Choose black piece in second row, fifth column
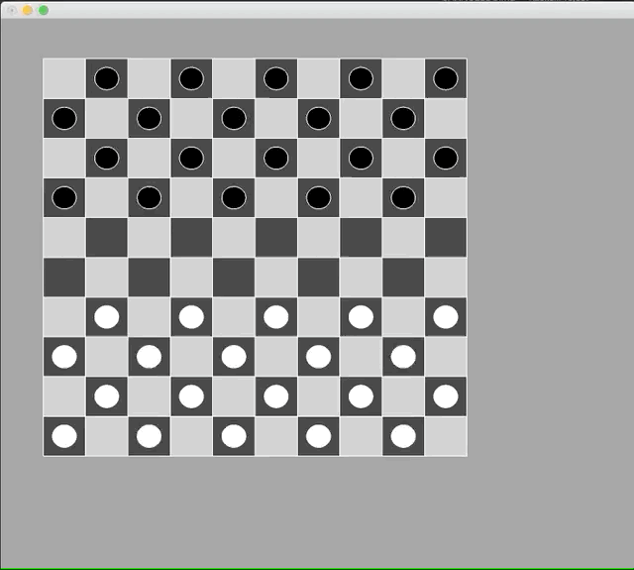 click(x=234, y=118)
